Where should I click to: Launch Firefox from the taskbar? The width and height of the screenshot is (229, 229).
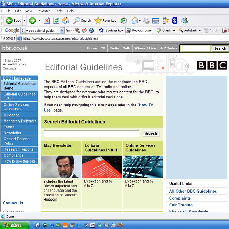[x=120, y=225]
